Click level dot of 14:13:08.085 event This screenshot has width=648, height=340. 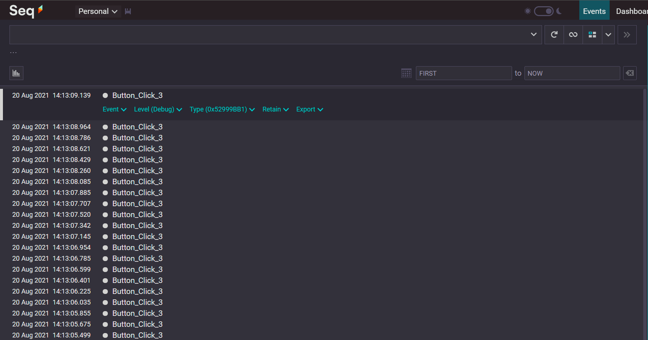[105, 182]
